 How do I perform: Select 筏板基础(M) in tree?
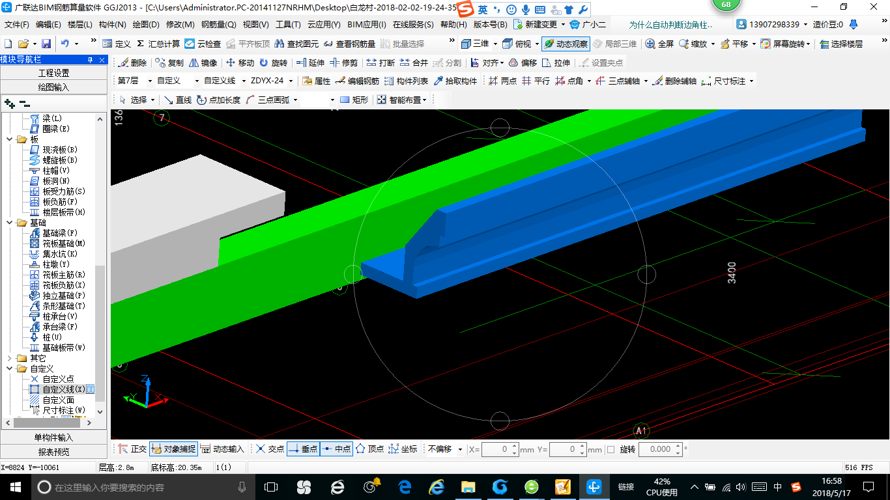click(x=59, y=243)
